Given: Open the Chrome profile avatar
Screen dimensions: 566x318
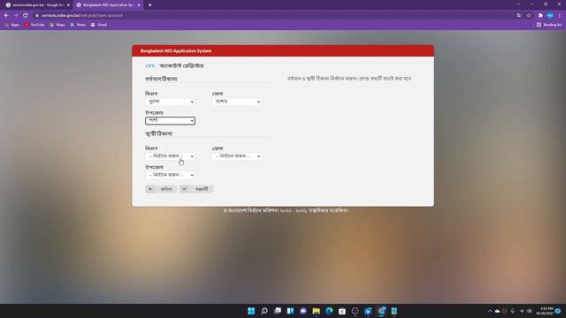Looking at the screenshot, I should click(x=550, y=16).
